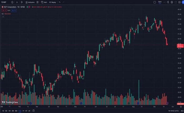Toggle ADJ adjusted data
The image size is (184, 113).
pos(182,111)
